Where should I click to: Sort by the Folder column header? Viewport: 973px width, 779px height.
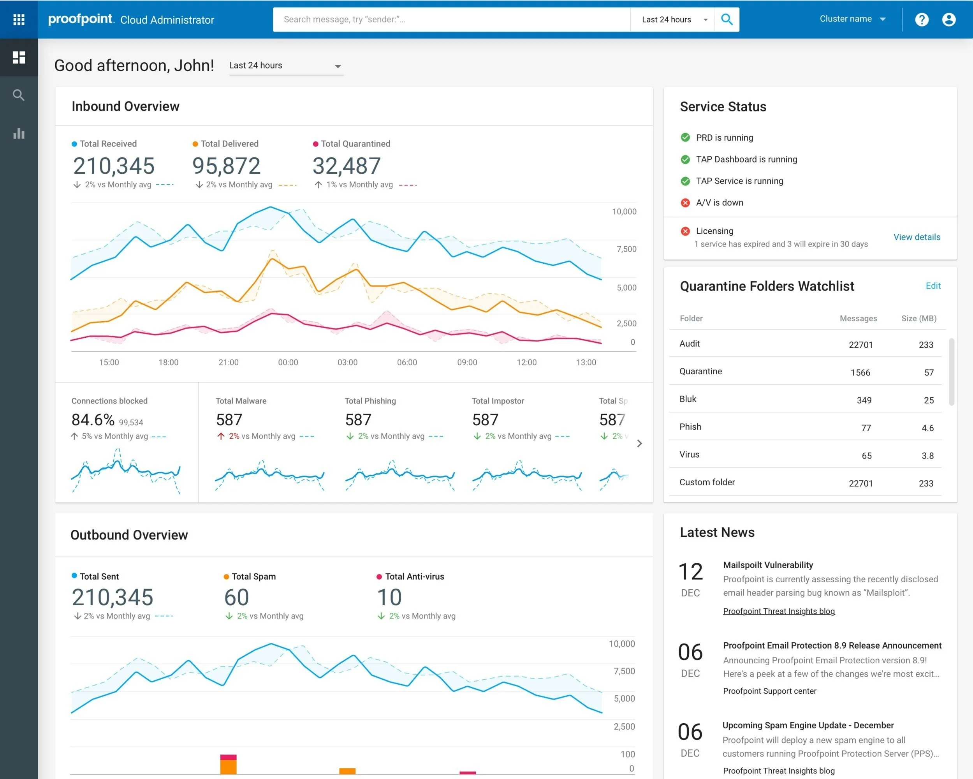coord(691,318)
